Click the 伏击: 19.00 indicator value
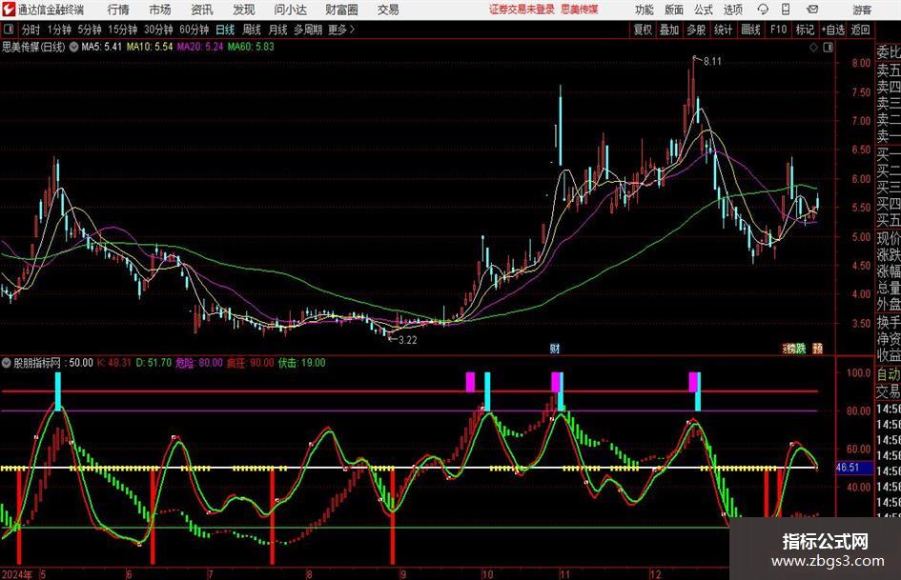 [x=301, y=363]
